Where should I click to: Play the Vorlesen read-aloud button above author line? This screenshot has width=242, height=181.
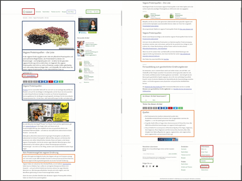(x=28, y=73)
